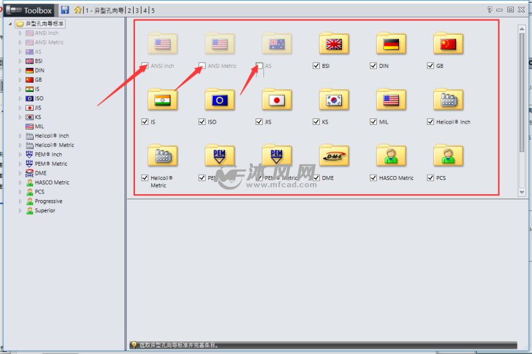Open the PCS folder icon
The image size is (532, 354).
(x=448, y=155)
